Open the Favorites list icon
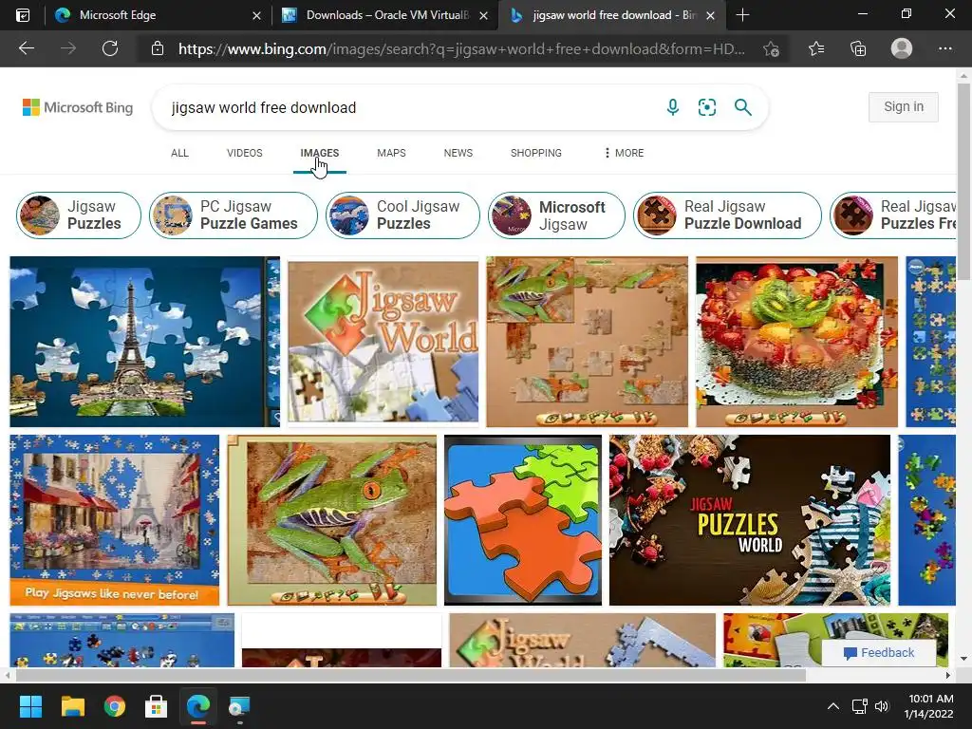This screenshot has height=729, width=972. [816, 48]
